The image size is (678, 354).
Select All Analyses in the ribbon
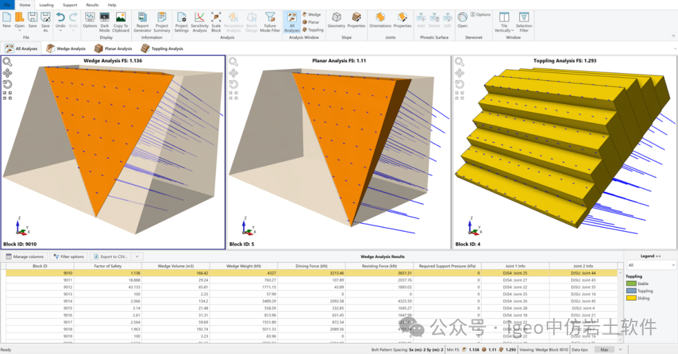(x=292, y=22)
